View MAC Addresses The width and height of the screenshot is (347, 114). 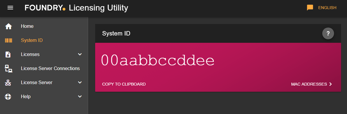pos(312,84)
